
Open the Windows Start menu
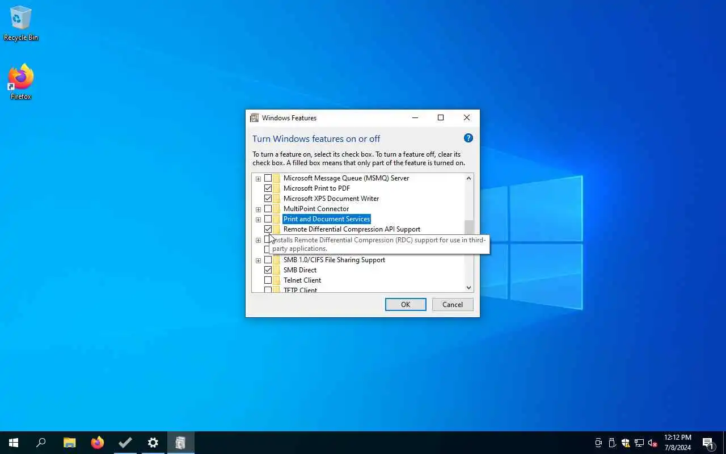[x=14, y=443]
